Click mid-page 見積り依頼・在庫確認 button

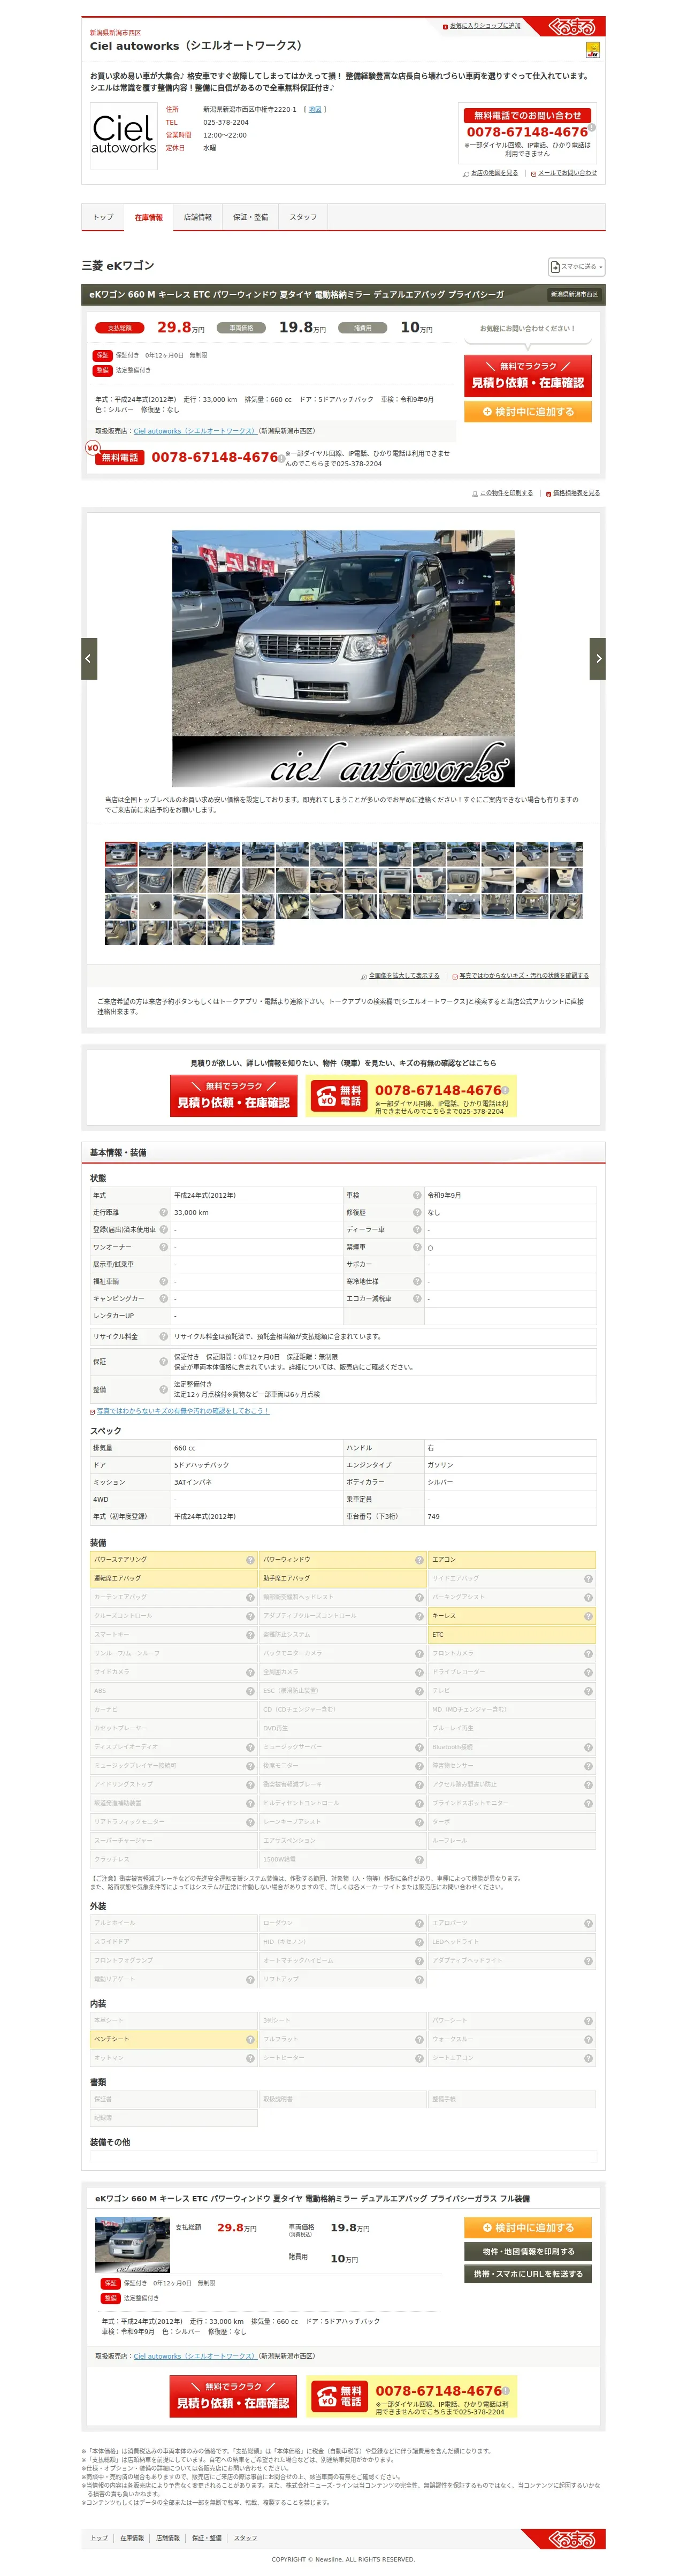(x=233, y=1095)
